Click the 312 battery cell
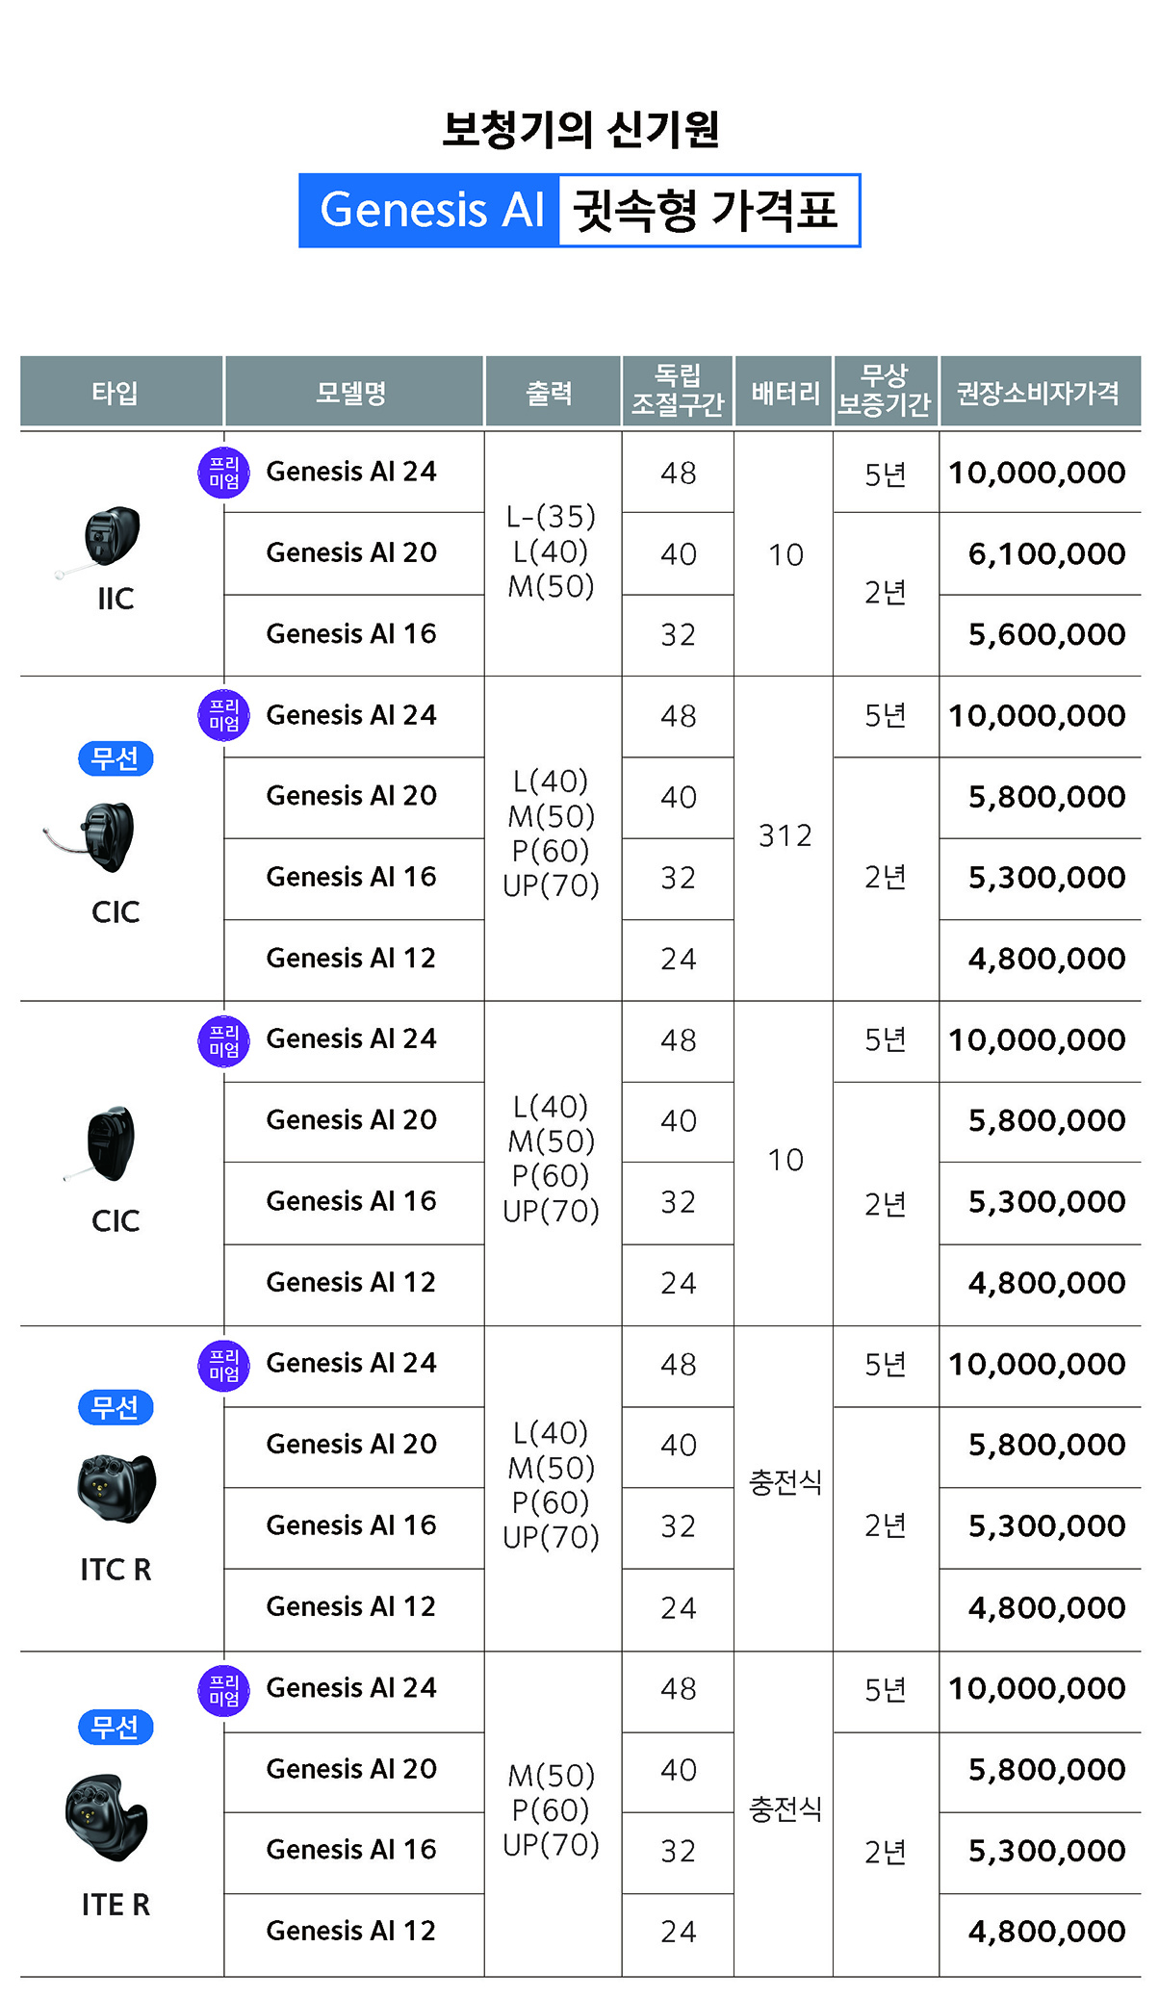This screenshot has width=1159, height=1999. pyautogui.click(x=785, y=836)
